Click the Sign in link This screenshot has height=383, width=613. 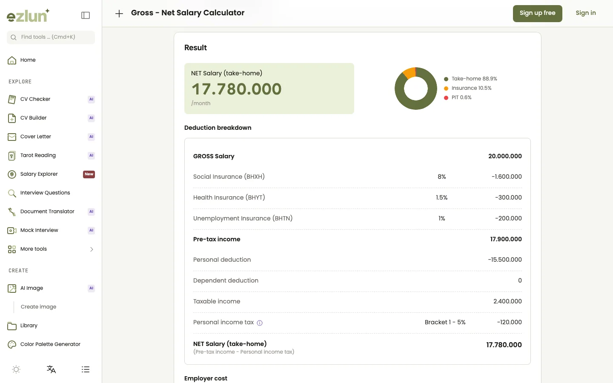[586, 13]
